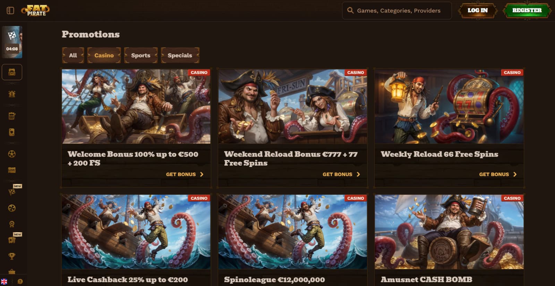The height and width of the screenshot is (286, 555).
Task: Open the Weekend Reload FRI-SUN image
Action: click(x=292, y=106)
